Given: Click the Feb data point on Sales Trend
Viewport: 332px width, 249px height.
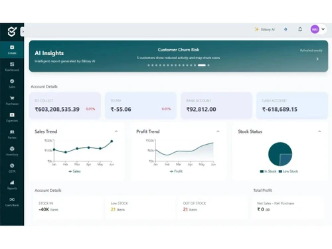Looking at the screenshot, I should pos(66,152).
